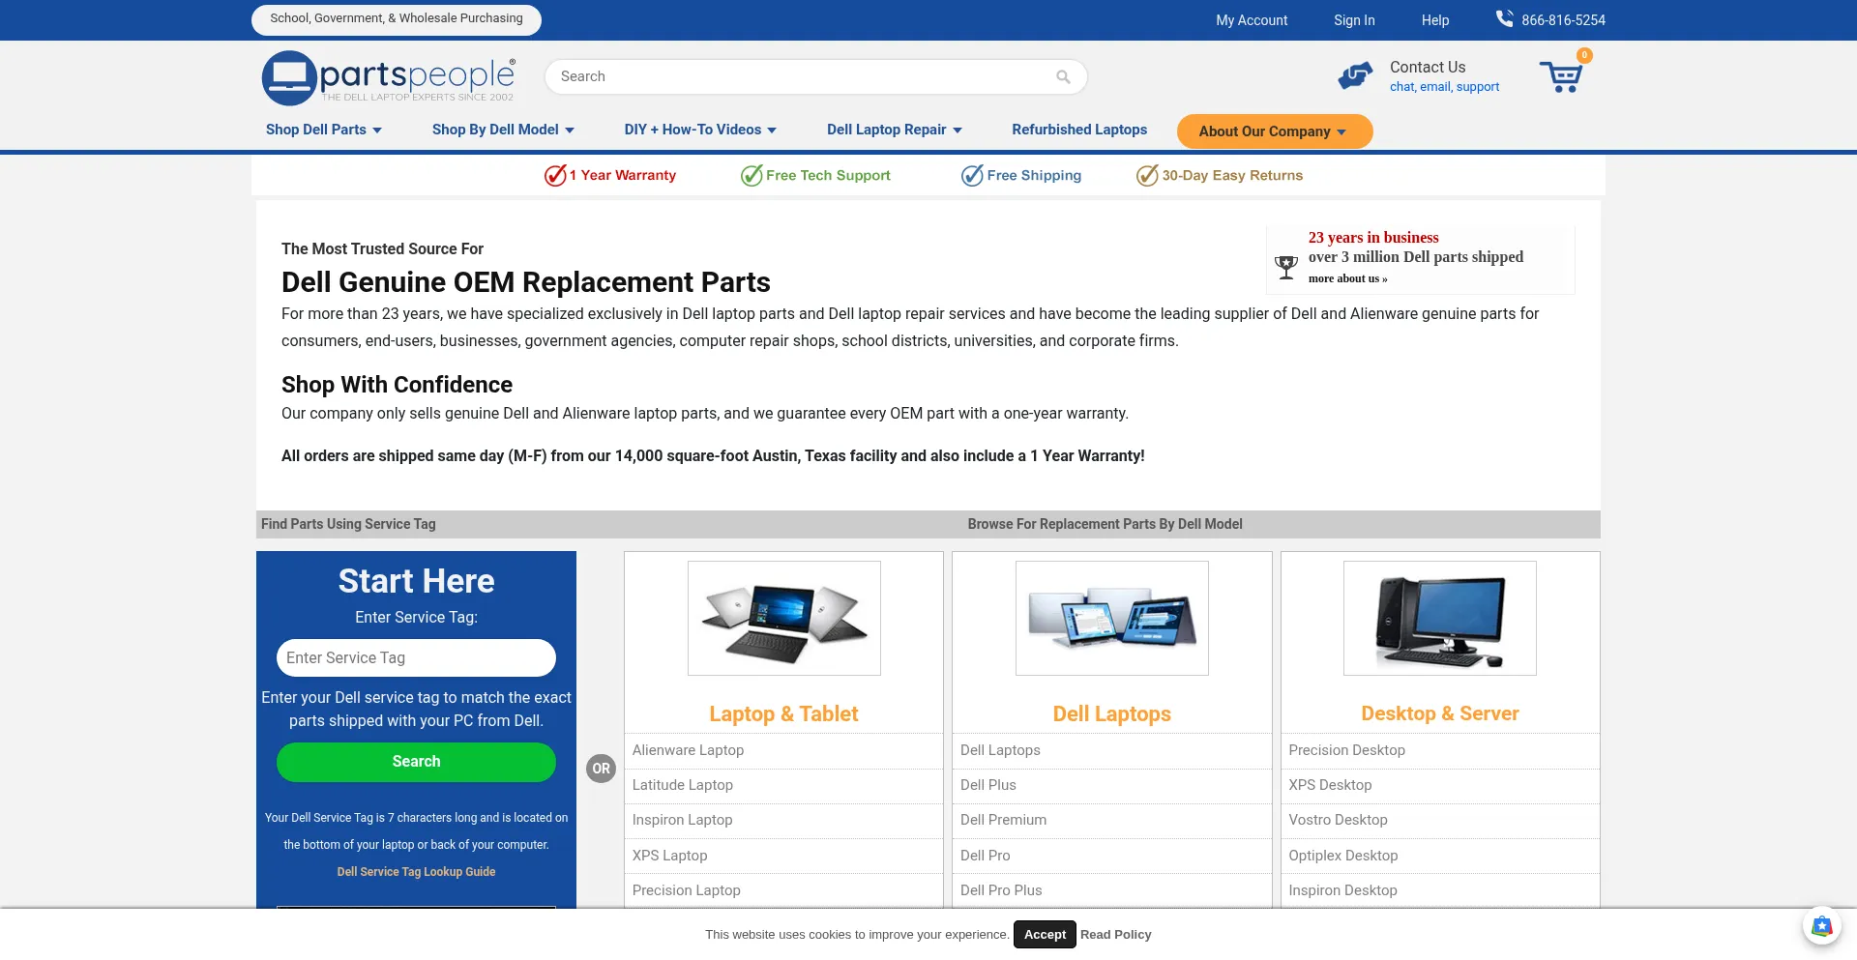The image size is (1857, 960).
Task: Accept the website cookies notice
Action: pos(1044,934)
